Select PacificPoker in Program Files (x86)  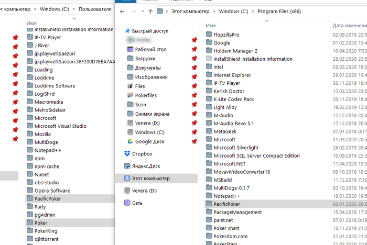[x=286, y=204]
